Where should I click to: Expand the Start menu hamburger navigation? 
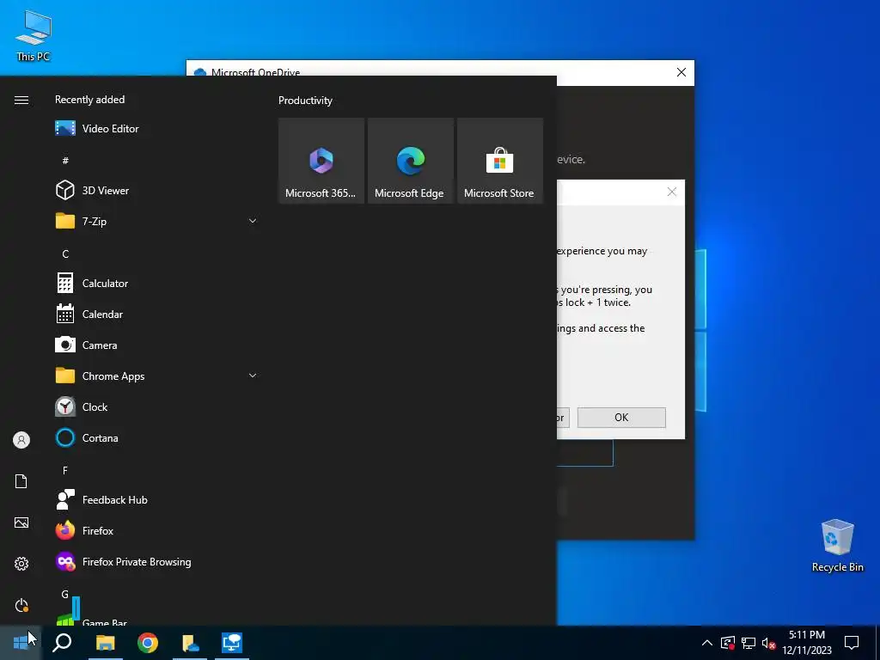pos(21,100)
